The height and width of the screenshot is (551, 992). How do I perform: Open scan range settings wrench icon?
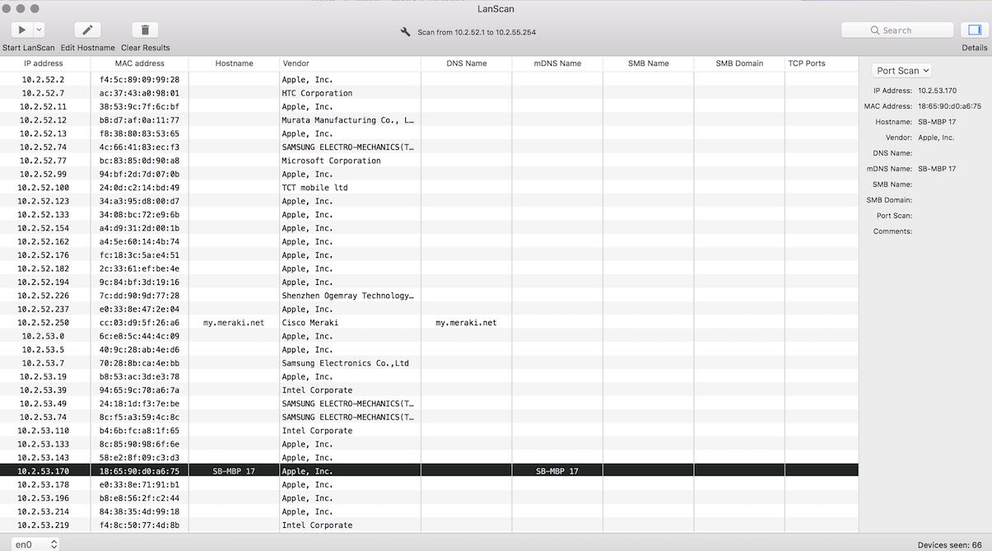coord(405,32)
